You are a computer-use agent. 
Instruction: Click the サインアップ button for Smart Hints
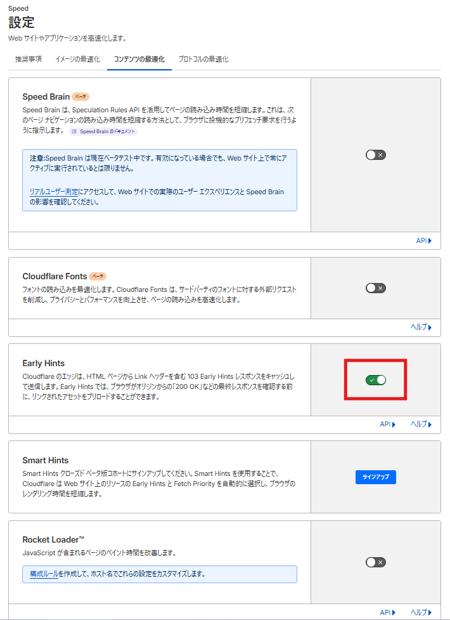click(375, 477)
